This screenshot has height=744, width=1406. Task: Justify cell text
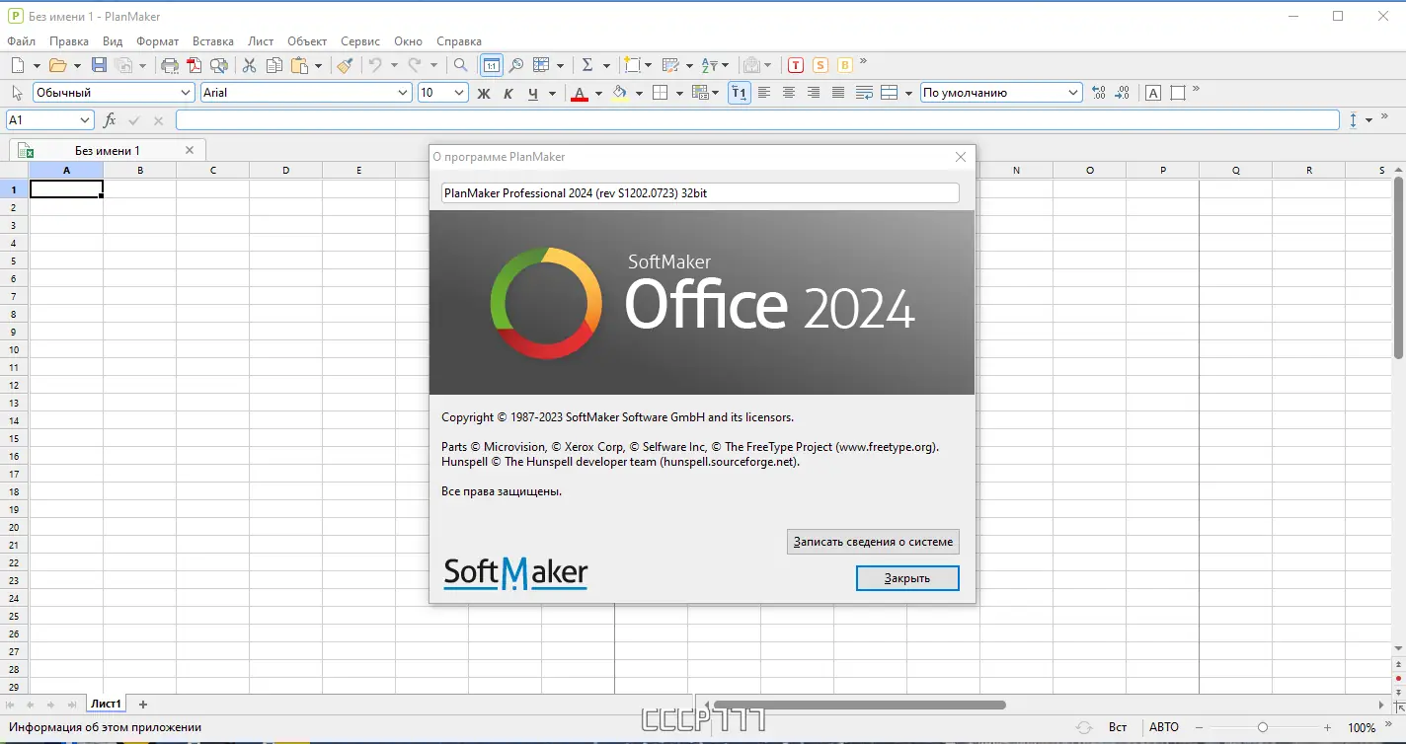coord(838,93)
